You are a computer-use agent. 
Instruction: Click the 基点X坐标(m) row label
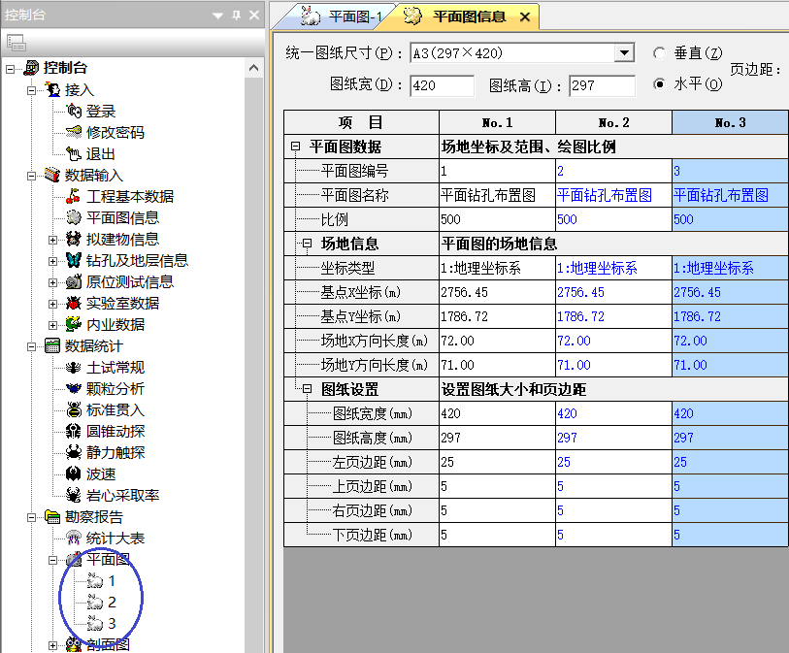click(x=361, y=292)
